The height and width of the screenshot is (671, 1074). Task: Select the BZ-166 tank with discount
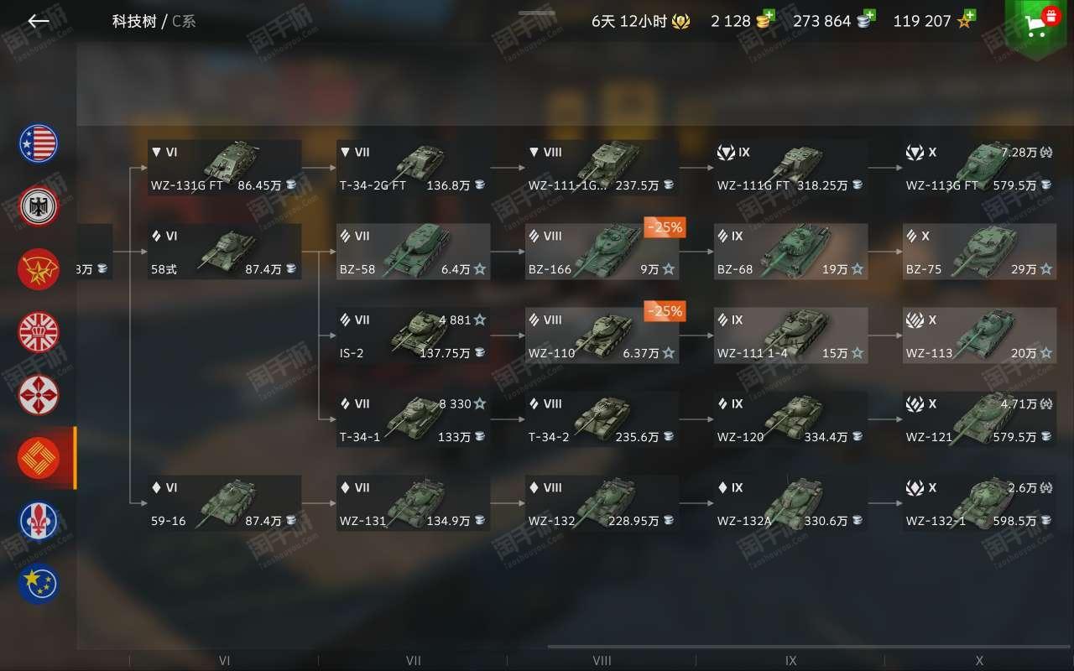602,252
